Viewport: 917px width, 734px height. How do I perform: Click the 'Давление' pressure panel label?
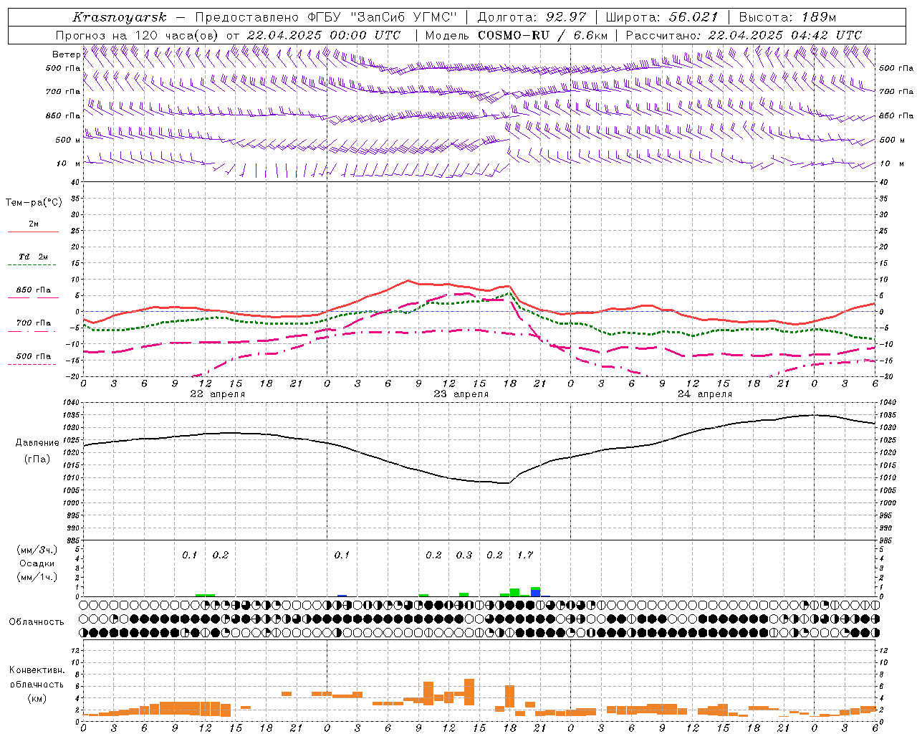[37, 443]
